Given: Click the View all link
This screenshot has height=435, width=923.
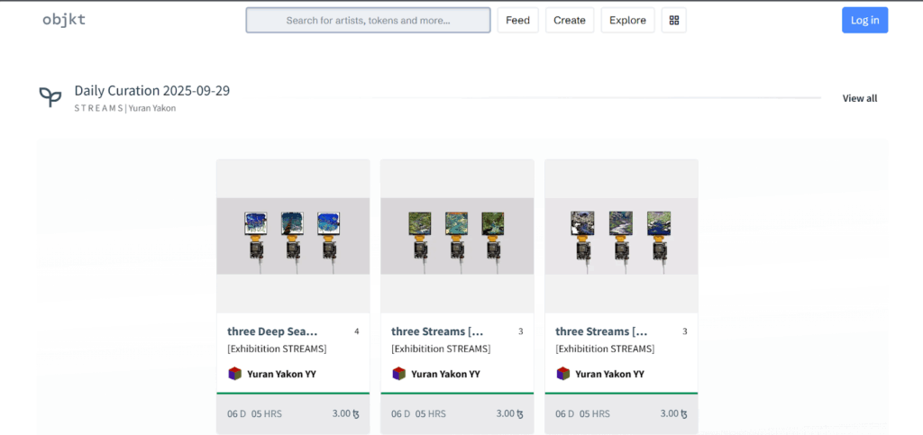Looking at the screenshot, I should coord(859,98).
